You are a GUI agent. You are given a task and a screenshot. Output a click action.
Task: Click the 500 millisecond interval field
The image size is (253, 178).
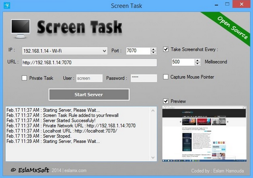tap(183, 62)
